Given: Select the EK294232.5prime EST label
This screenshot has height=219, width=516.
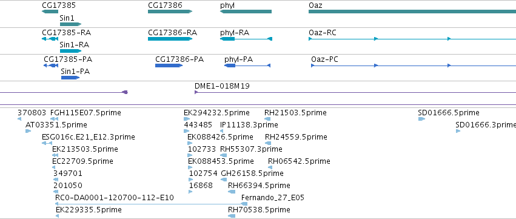Looking at the screenshot, I should tap(216, 113).
